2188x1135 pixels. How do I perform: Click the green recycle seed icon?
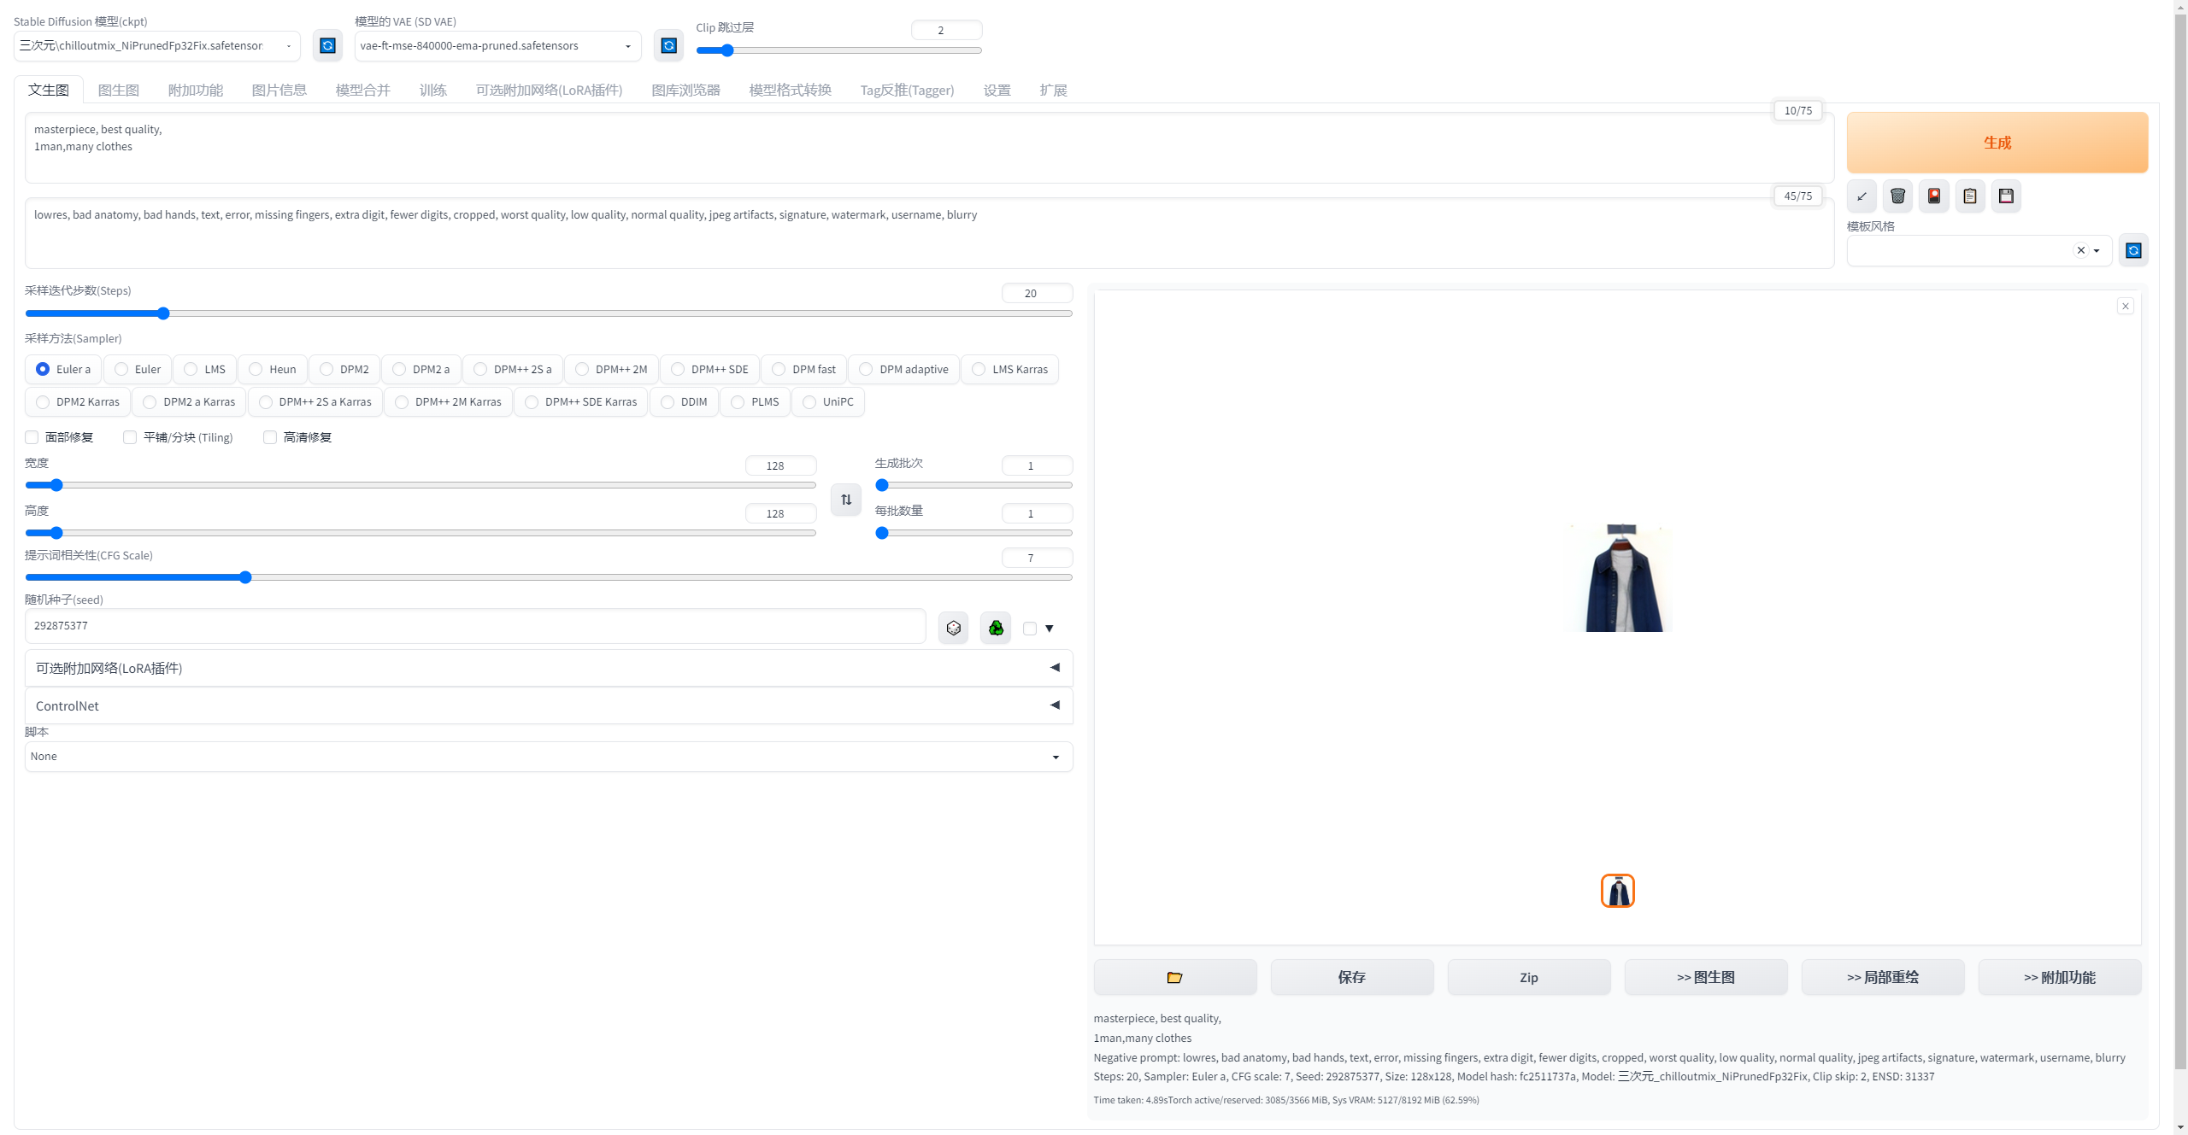click(x=996, y=629)
